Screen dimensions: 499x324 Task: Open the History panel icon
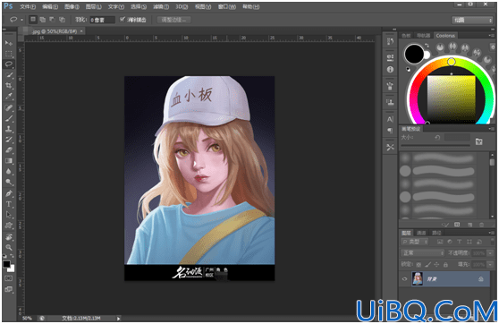click(390, 41)
